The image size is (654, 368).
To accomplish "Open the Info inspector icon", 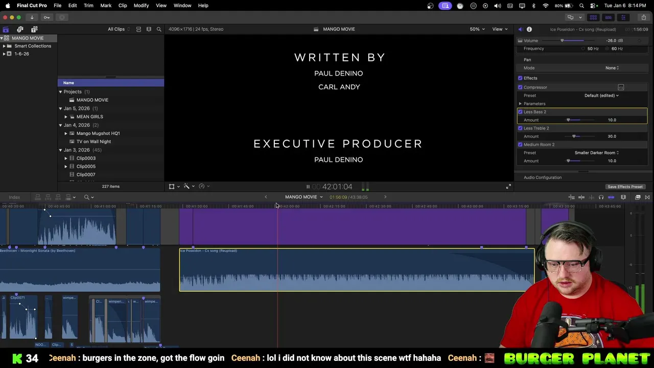I will pyautogui.click(x=529, y=29).
